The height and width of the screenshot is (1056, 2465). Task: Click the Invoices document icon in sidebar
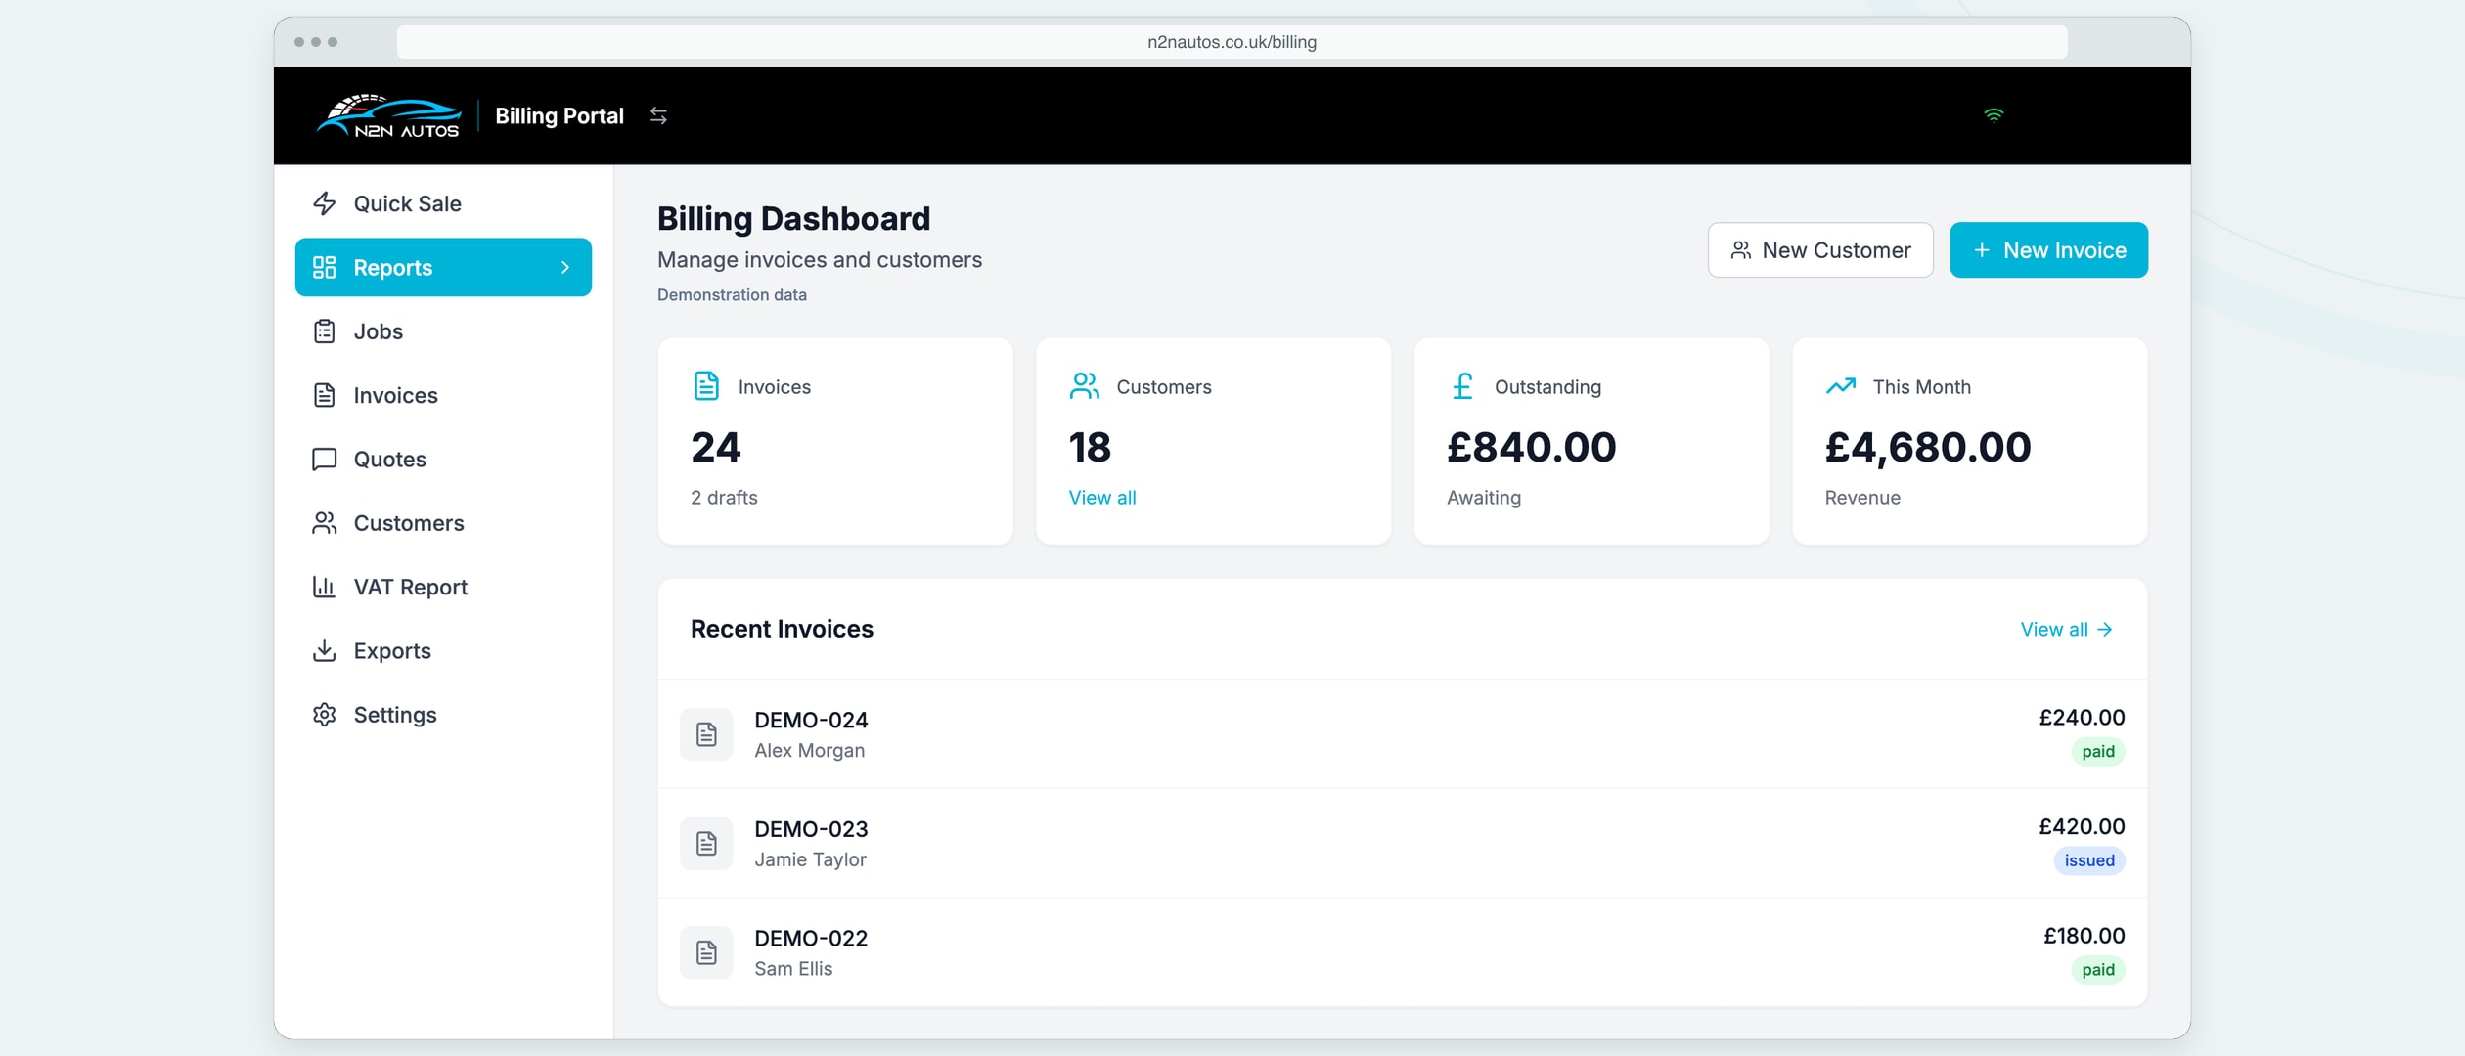point(324,395)
